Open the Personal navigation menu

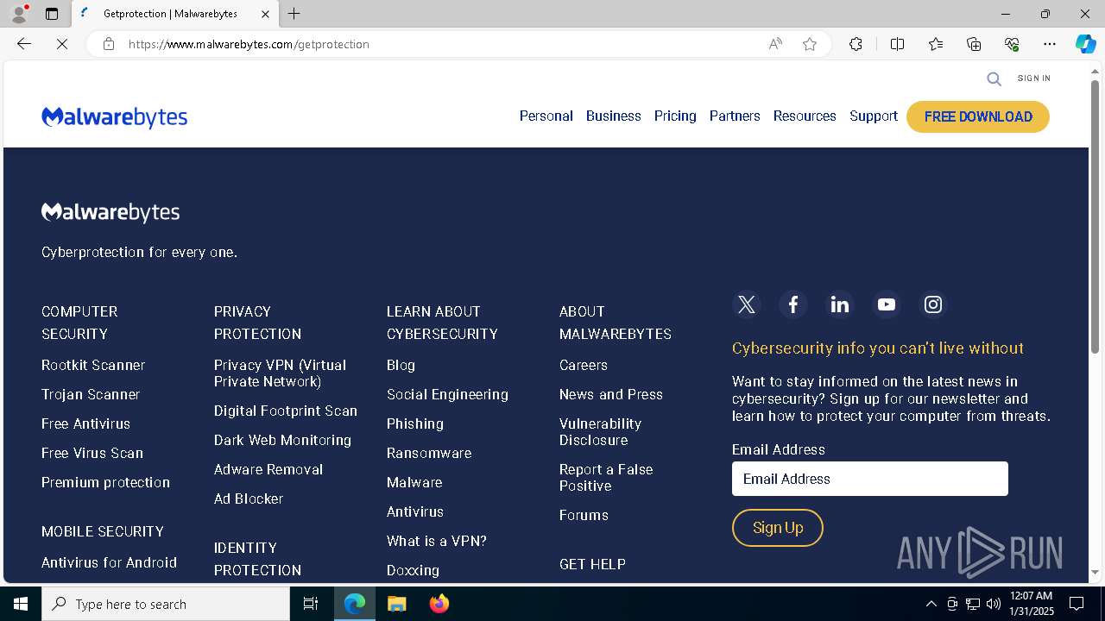pyautogui.click(x=546, y=116)
